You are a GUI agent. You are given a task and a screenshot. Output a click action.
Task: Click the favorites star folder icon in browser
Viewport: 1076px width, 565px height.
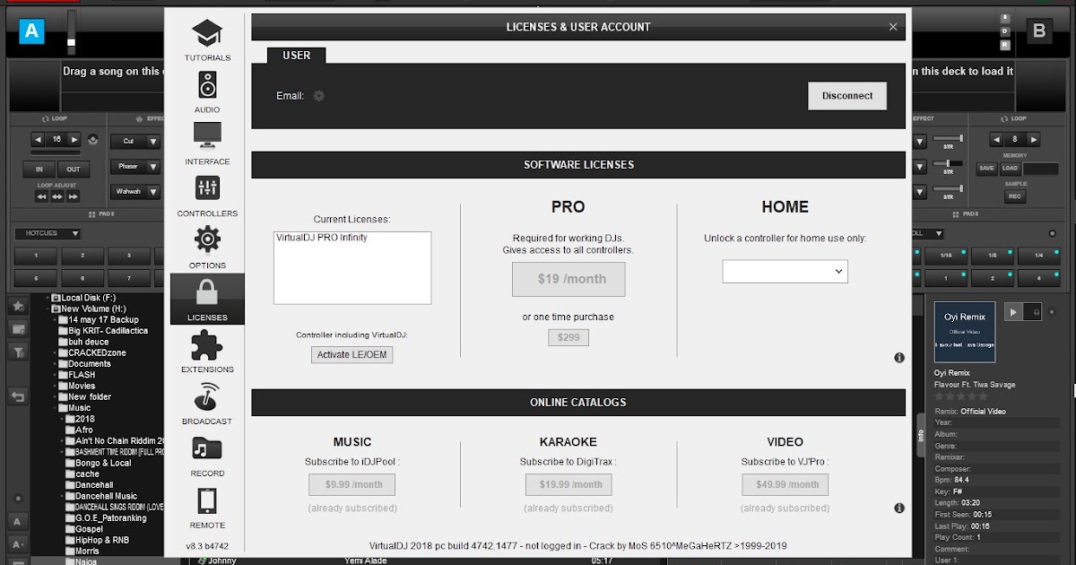click(x=18, y=308)
